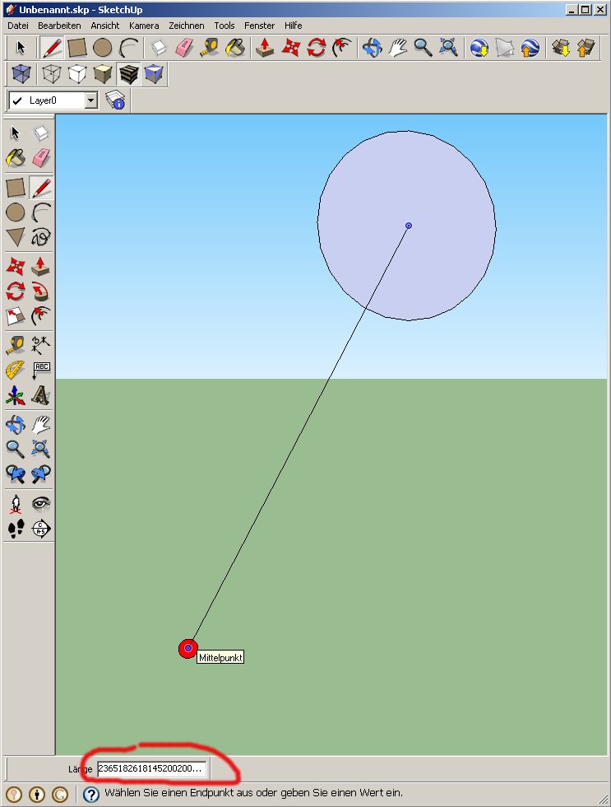Open the Zeichnen menu
The width and height of the screenshot is (611, 807).
(186, 26)
